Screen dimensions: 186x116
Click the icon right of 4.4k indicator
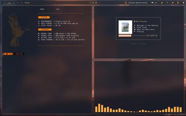pos(162,3)
